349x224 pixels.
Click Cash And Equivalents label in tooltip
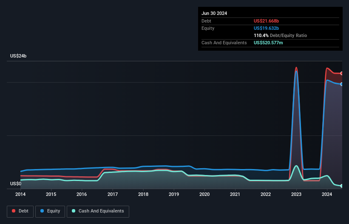[x=224, y=43]
